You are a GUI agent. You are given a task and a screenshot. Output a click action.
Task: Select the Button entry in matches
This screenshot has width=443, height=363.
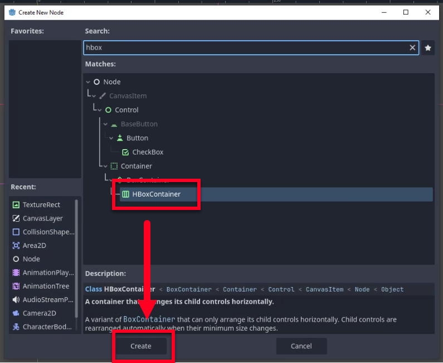[x=137, y=138]
